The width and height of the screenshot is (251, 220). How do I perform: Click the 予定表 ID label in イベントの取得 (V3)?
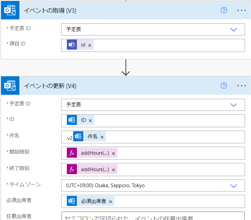point(20,28)
